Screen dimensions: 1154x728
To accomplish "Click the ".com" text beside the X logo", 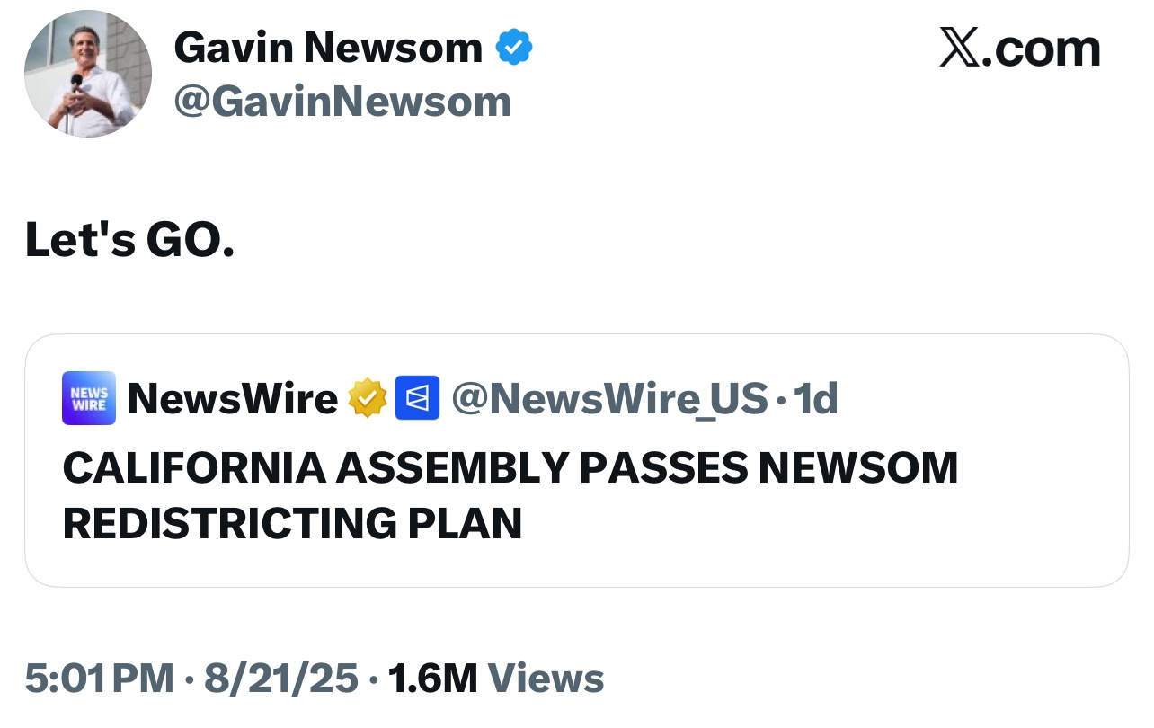I will coord(1042,49).
